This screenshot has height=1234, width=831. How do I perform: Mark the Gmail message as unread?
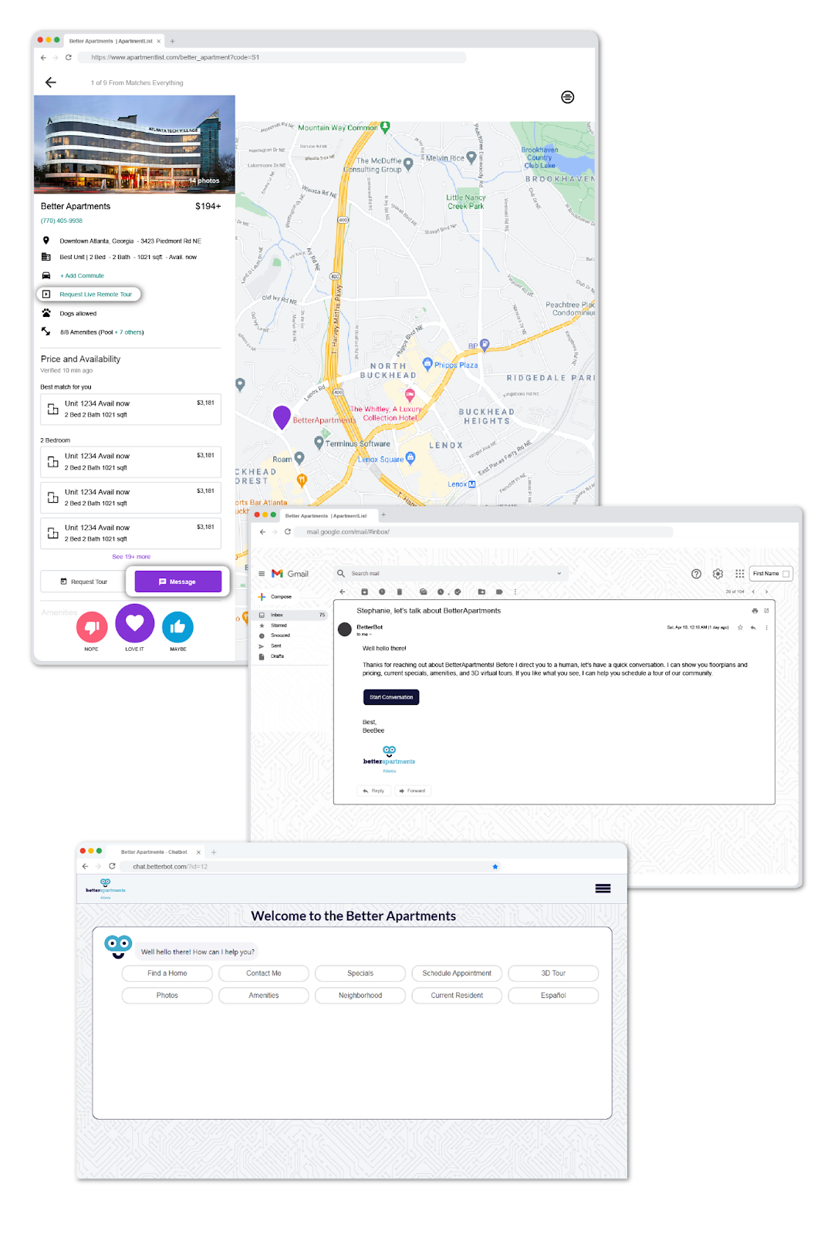[x=423, y=592]
